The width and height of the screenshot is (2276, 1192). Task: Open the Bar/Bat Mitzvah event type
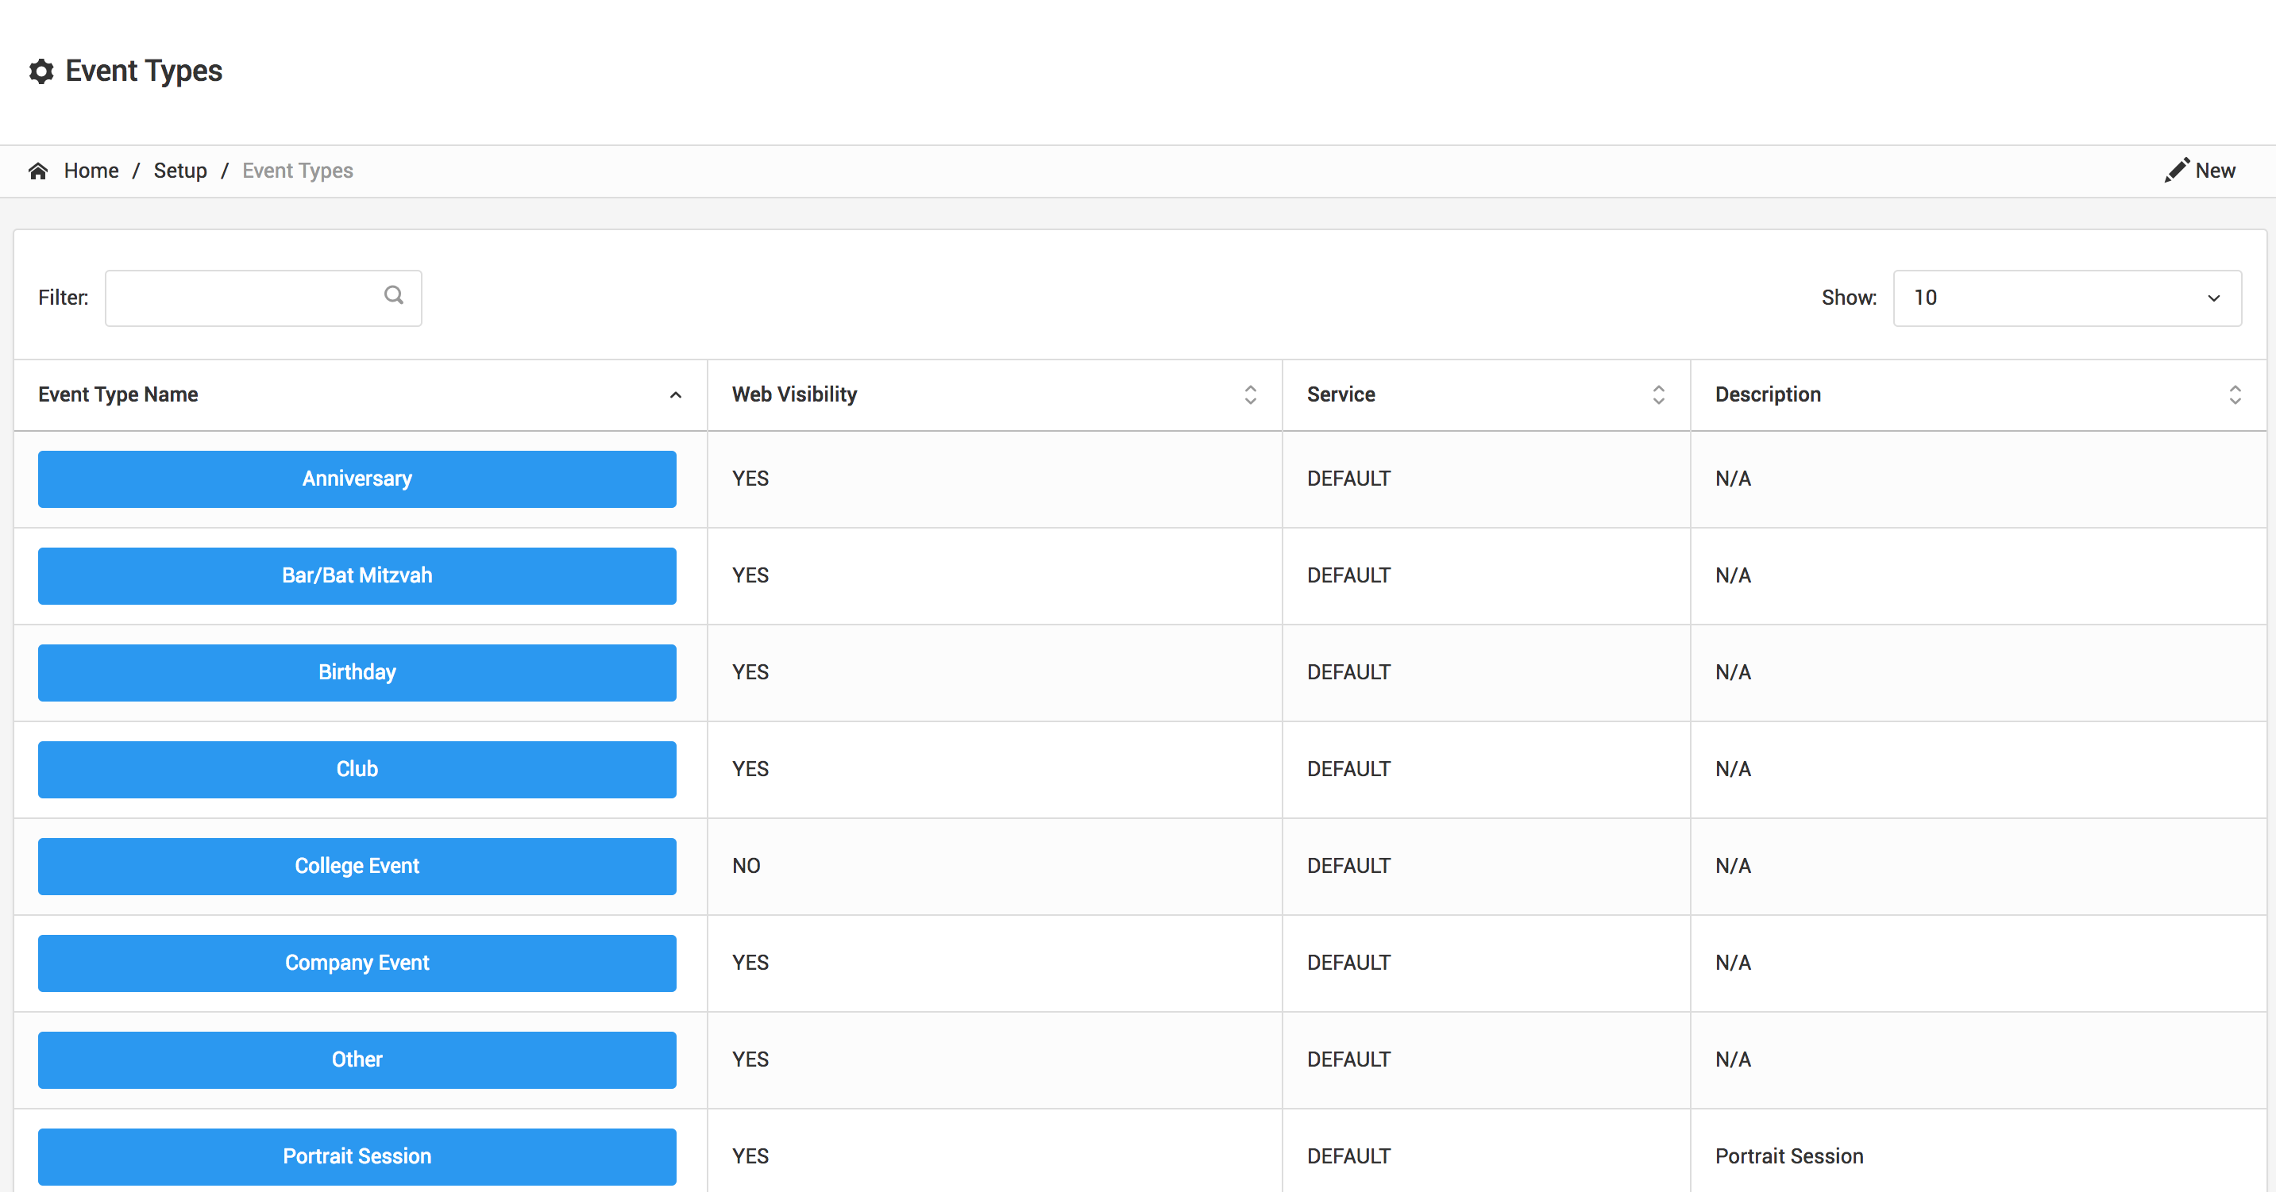pyautogui.click(x=357, y=575)
